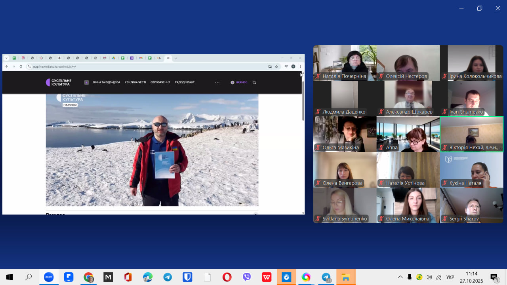The image size is (507, 285).
Task: Open Bitwarden from the taskbar
Action: (187, 277)
